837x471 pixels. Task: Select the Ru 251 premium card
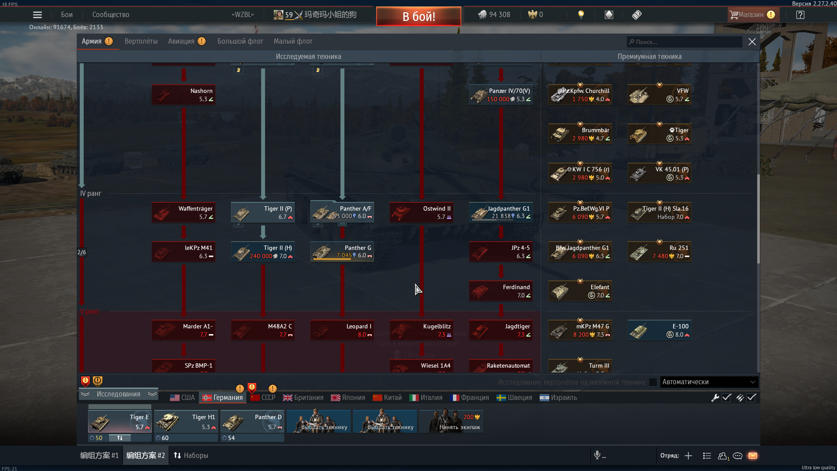click(660, 252)
